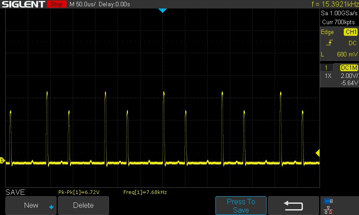Click the M 50.0us/ timebase readout
Screen dimensions: 359x215
pos(83,4)
